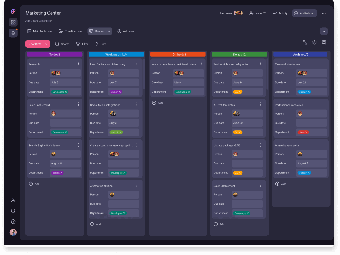
Task: Open the workspaces grid icon in the sidebar
Action: (x=13, y=22)
